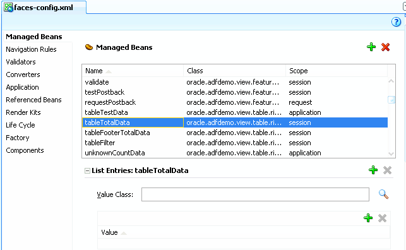The height and width of the screenshot is (250, 406).
Task: Open Validators section
Action: (x=21, y=62)
